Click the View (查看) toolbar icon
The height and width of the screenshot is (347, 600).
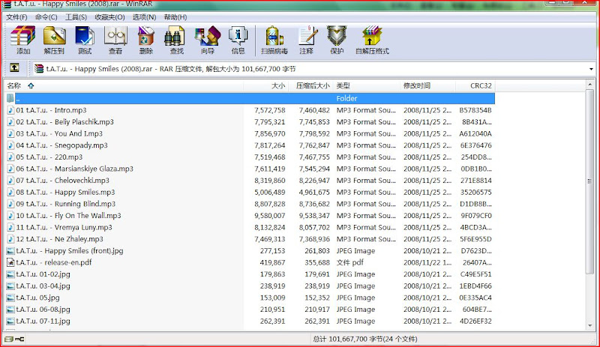tap(115, 40)
